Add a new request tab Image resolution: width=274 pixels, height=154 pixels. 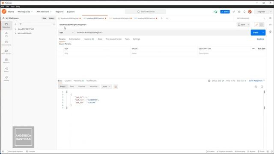(x=162, y=18)
